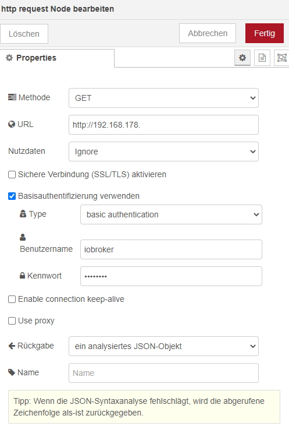
Task: Click the globe icon beside URL
Action: pyautogui.click(x=12, y=124)
